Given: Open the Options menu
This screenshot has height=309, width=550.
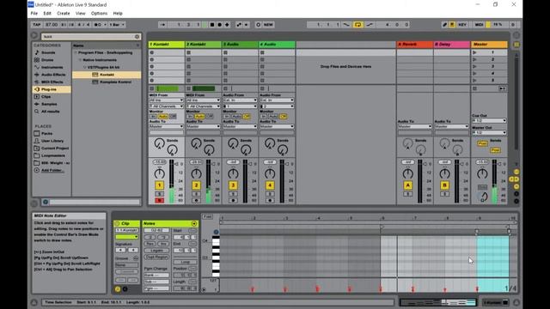Looking at the screenshot, I should [100, 14].
